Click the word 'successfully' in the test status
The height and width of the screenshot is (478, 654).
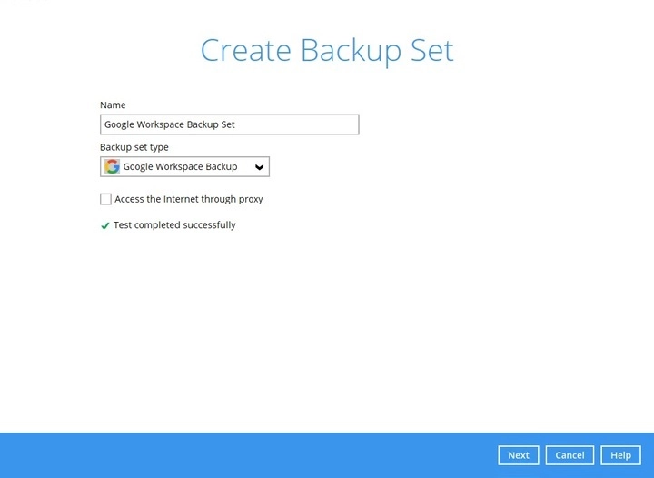209,225
